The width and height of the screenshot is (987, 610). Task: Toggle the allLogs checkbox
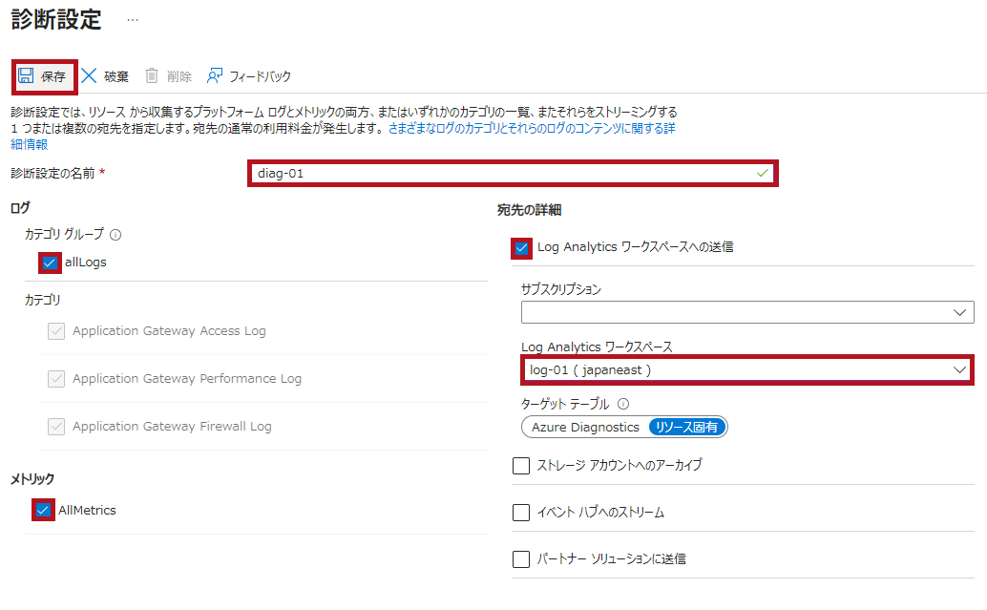(51, 263)
